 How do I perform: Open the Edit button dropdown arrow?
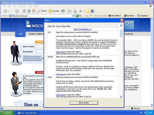click(x=84, y=11)
